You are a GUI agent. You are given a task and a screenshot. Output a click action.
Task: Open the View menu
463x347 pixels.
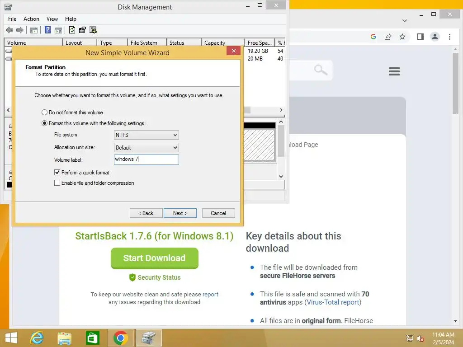click(52, 19)
